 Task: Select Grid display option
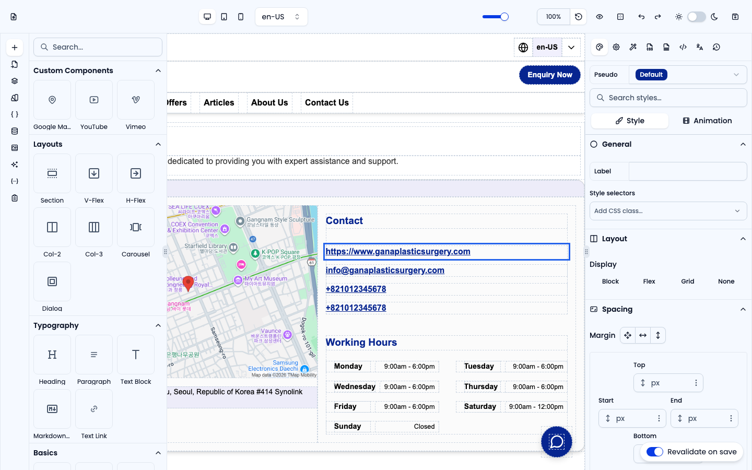tap(688, 281)
